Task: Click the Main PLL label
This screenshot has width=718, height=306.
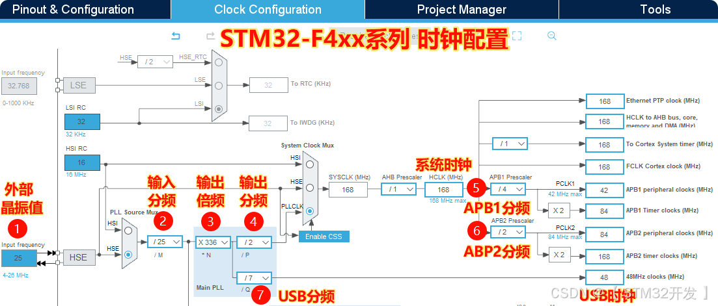Action: pos(210,288)
